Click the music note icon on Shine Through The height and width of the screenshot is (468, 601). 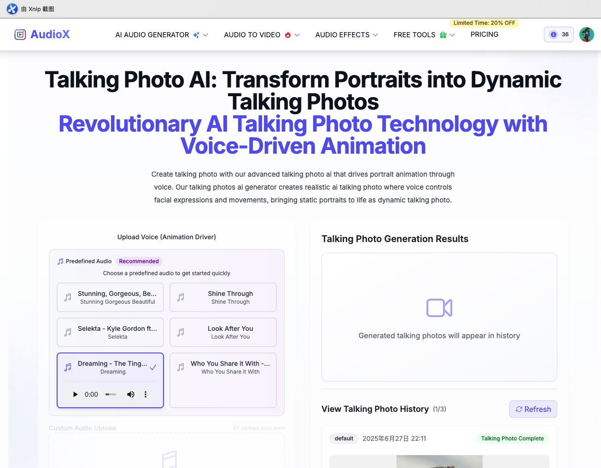[x=181, y=297]
